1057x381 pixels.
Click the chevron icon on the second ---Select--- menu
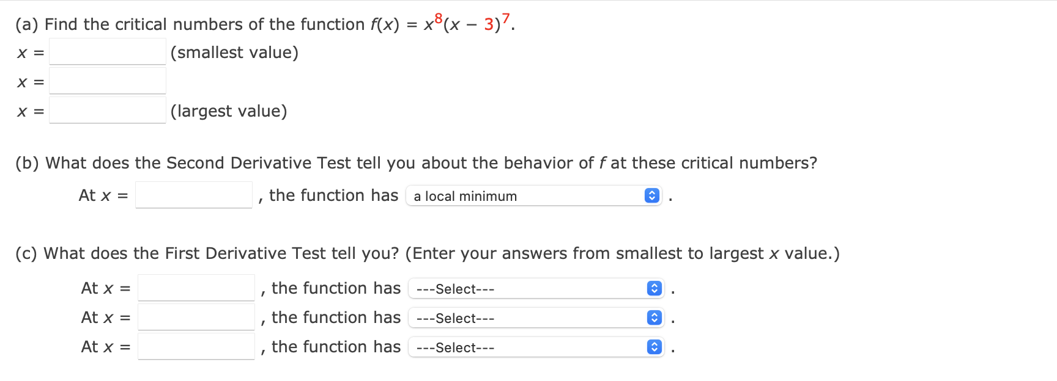point(655,317)
